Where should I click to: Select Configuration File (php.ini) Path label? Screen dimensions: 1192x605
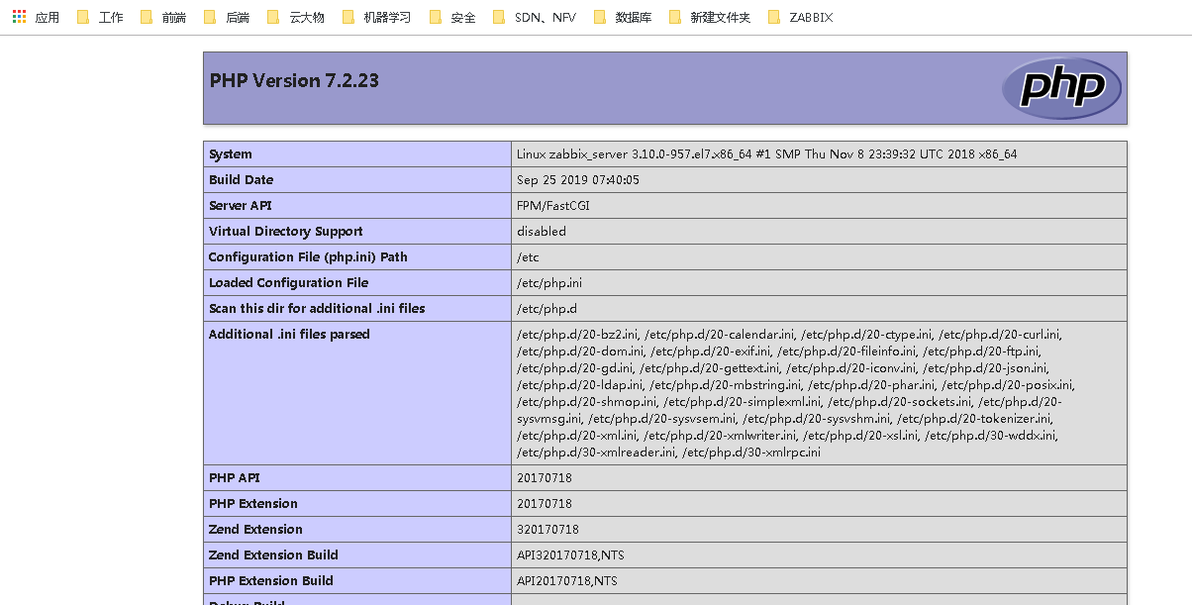point(308,257)
